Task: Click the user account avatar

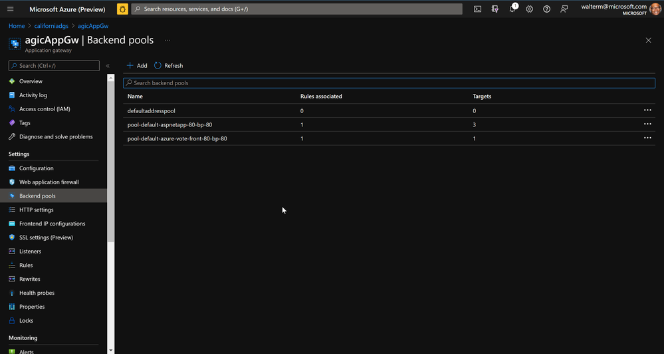Action: pyautogui.click(x=655, y=9)
